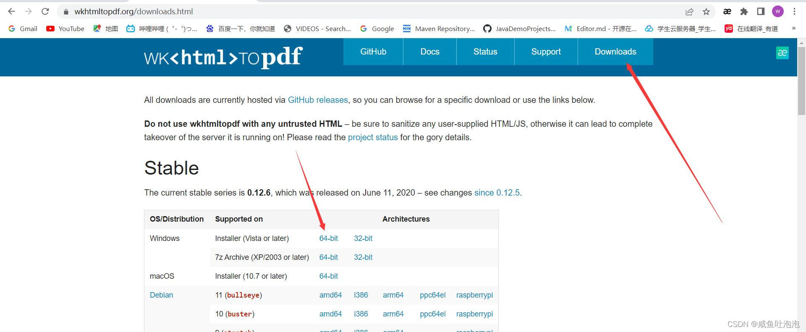
Task: Download Windows Installer 64-bit
Action: click(x=328, y=238)
